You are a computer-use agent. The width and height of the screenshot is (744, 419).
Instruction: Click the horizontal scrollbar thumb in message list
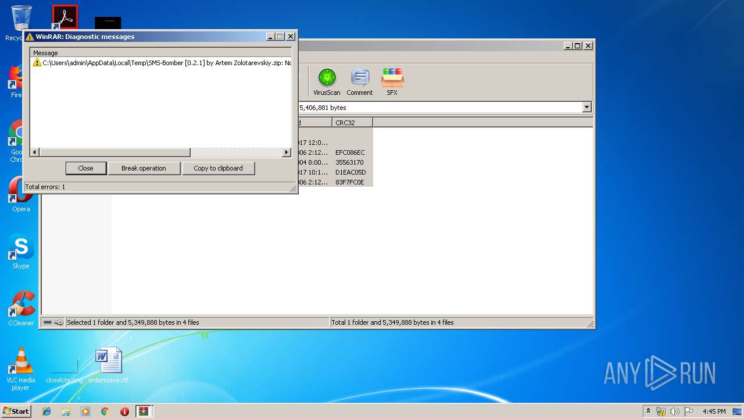115,152
